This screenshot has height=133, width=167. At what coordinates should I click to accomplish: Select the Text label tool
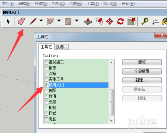[156, 21]
